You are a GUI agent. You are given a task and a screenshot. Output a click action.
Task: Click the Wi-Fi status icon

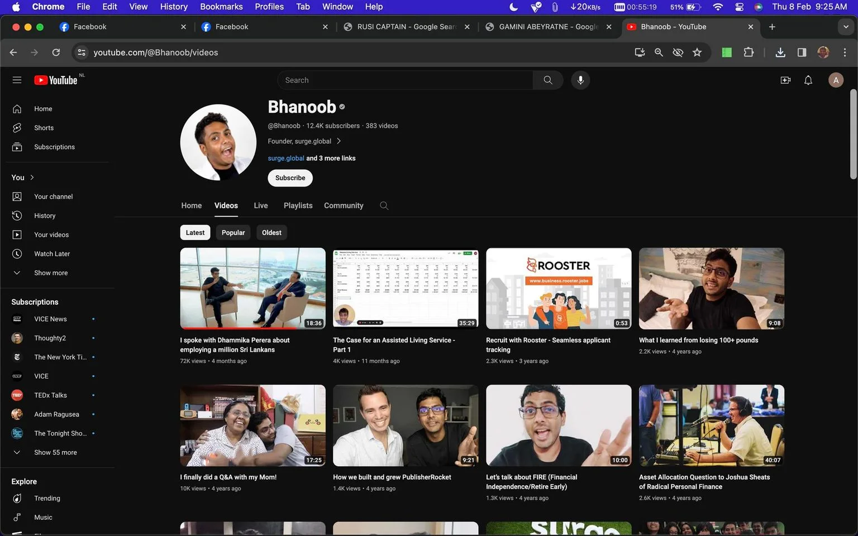[718, 7]
